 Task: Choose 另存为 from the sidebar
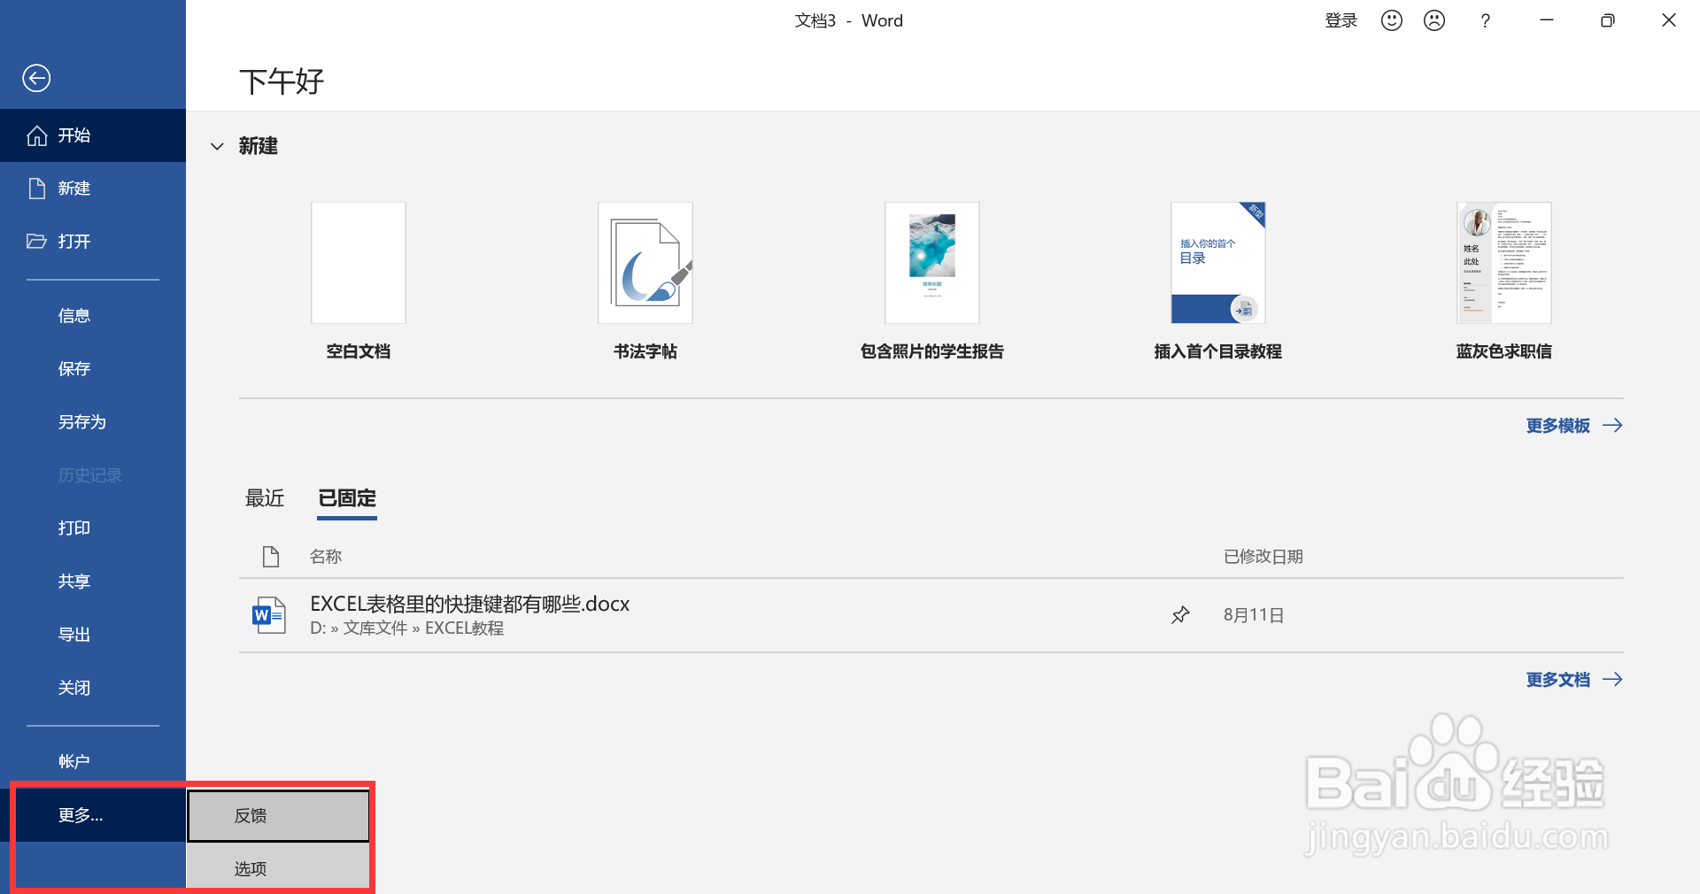coord(93,422)
